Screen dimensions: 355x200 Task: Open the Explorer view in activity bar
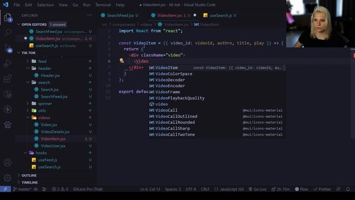click(x=7, y=17)
